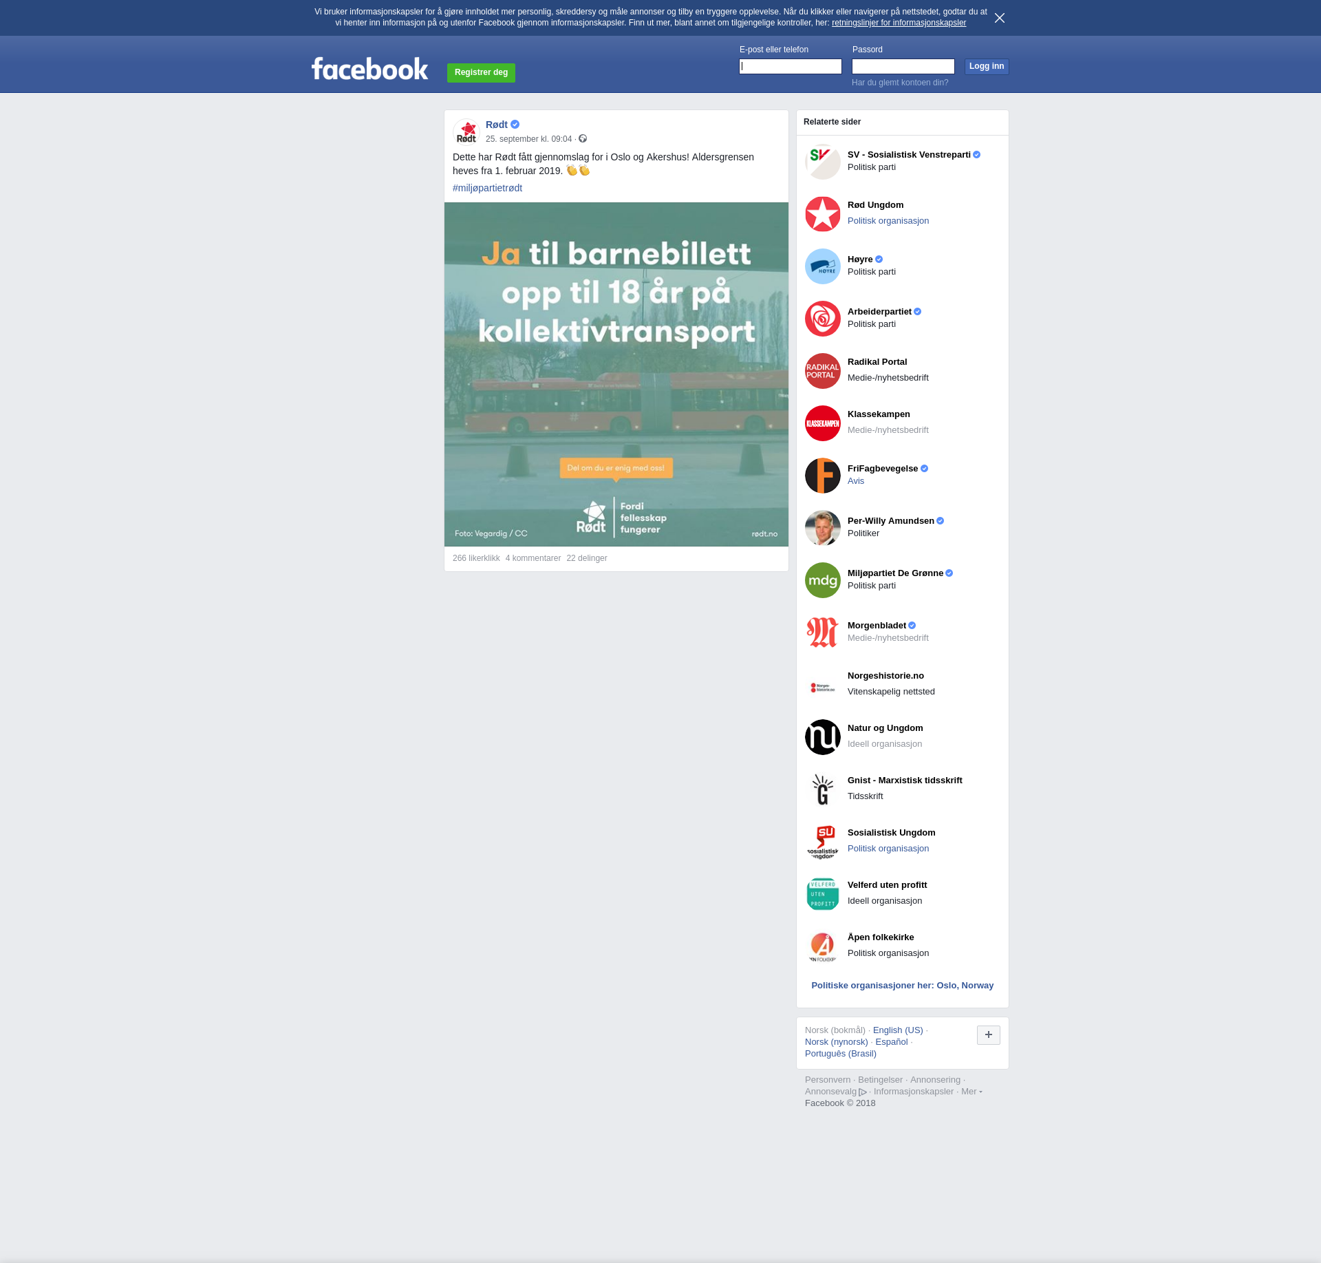Open the Arbeiderpartiet name link

click(879, 312)
